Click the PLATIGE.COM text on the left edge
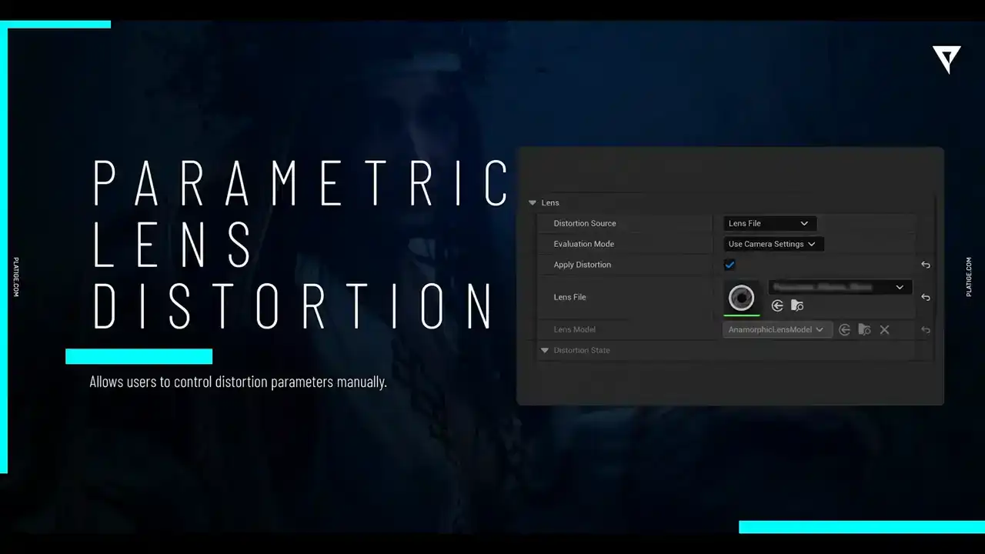The height and width of the screenshot is (554, 985). pos(15,277)
